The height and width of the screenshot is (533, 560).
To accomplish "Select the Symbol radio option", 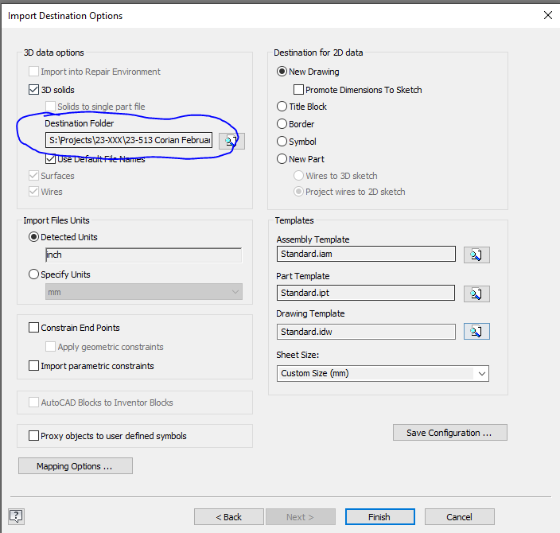I will point(282,141).
